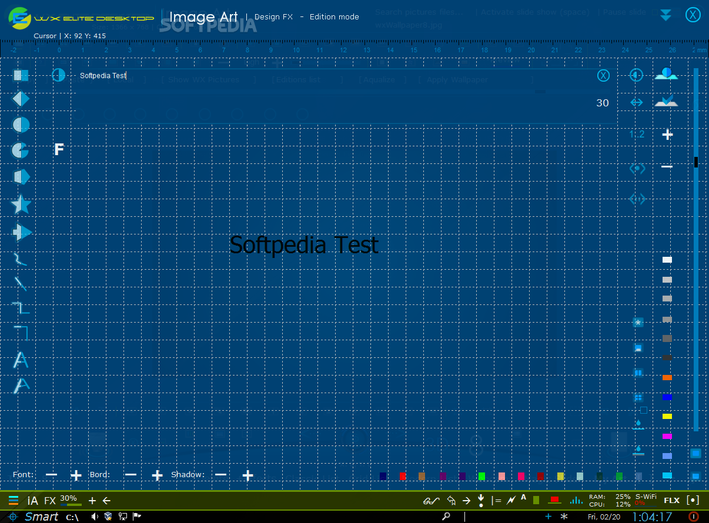Screen dimensions: 709x523
Task: Select the diamond shape tool
Action: coord(21,99)
